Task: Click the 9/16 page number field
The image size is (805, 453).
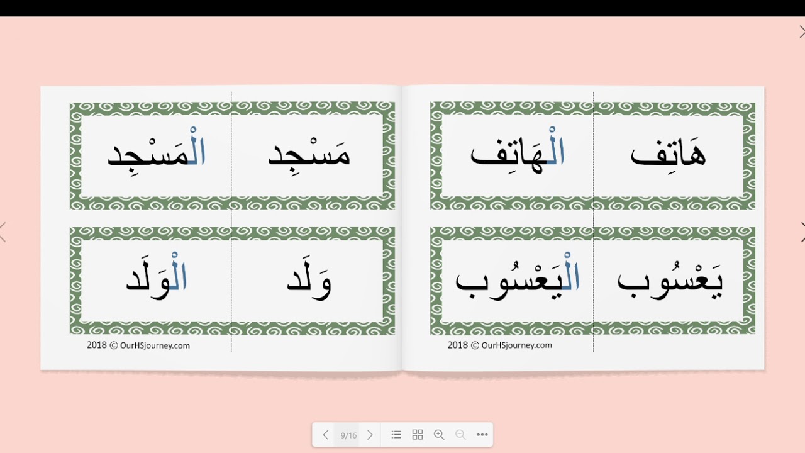Action: 348,435
